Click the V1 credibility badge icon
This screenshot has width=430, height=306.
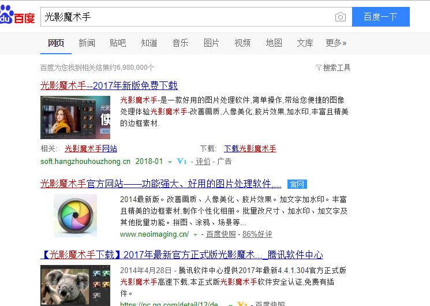pyautogui.click(x=182, y=161)
